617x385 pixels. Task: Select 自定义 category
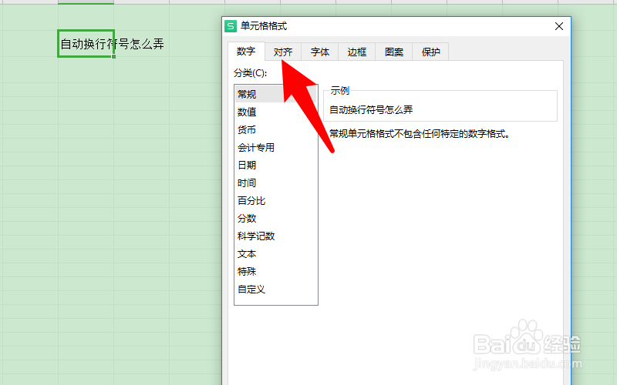click(275, 290)
